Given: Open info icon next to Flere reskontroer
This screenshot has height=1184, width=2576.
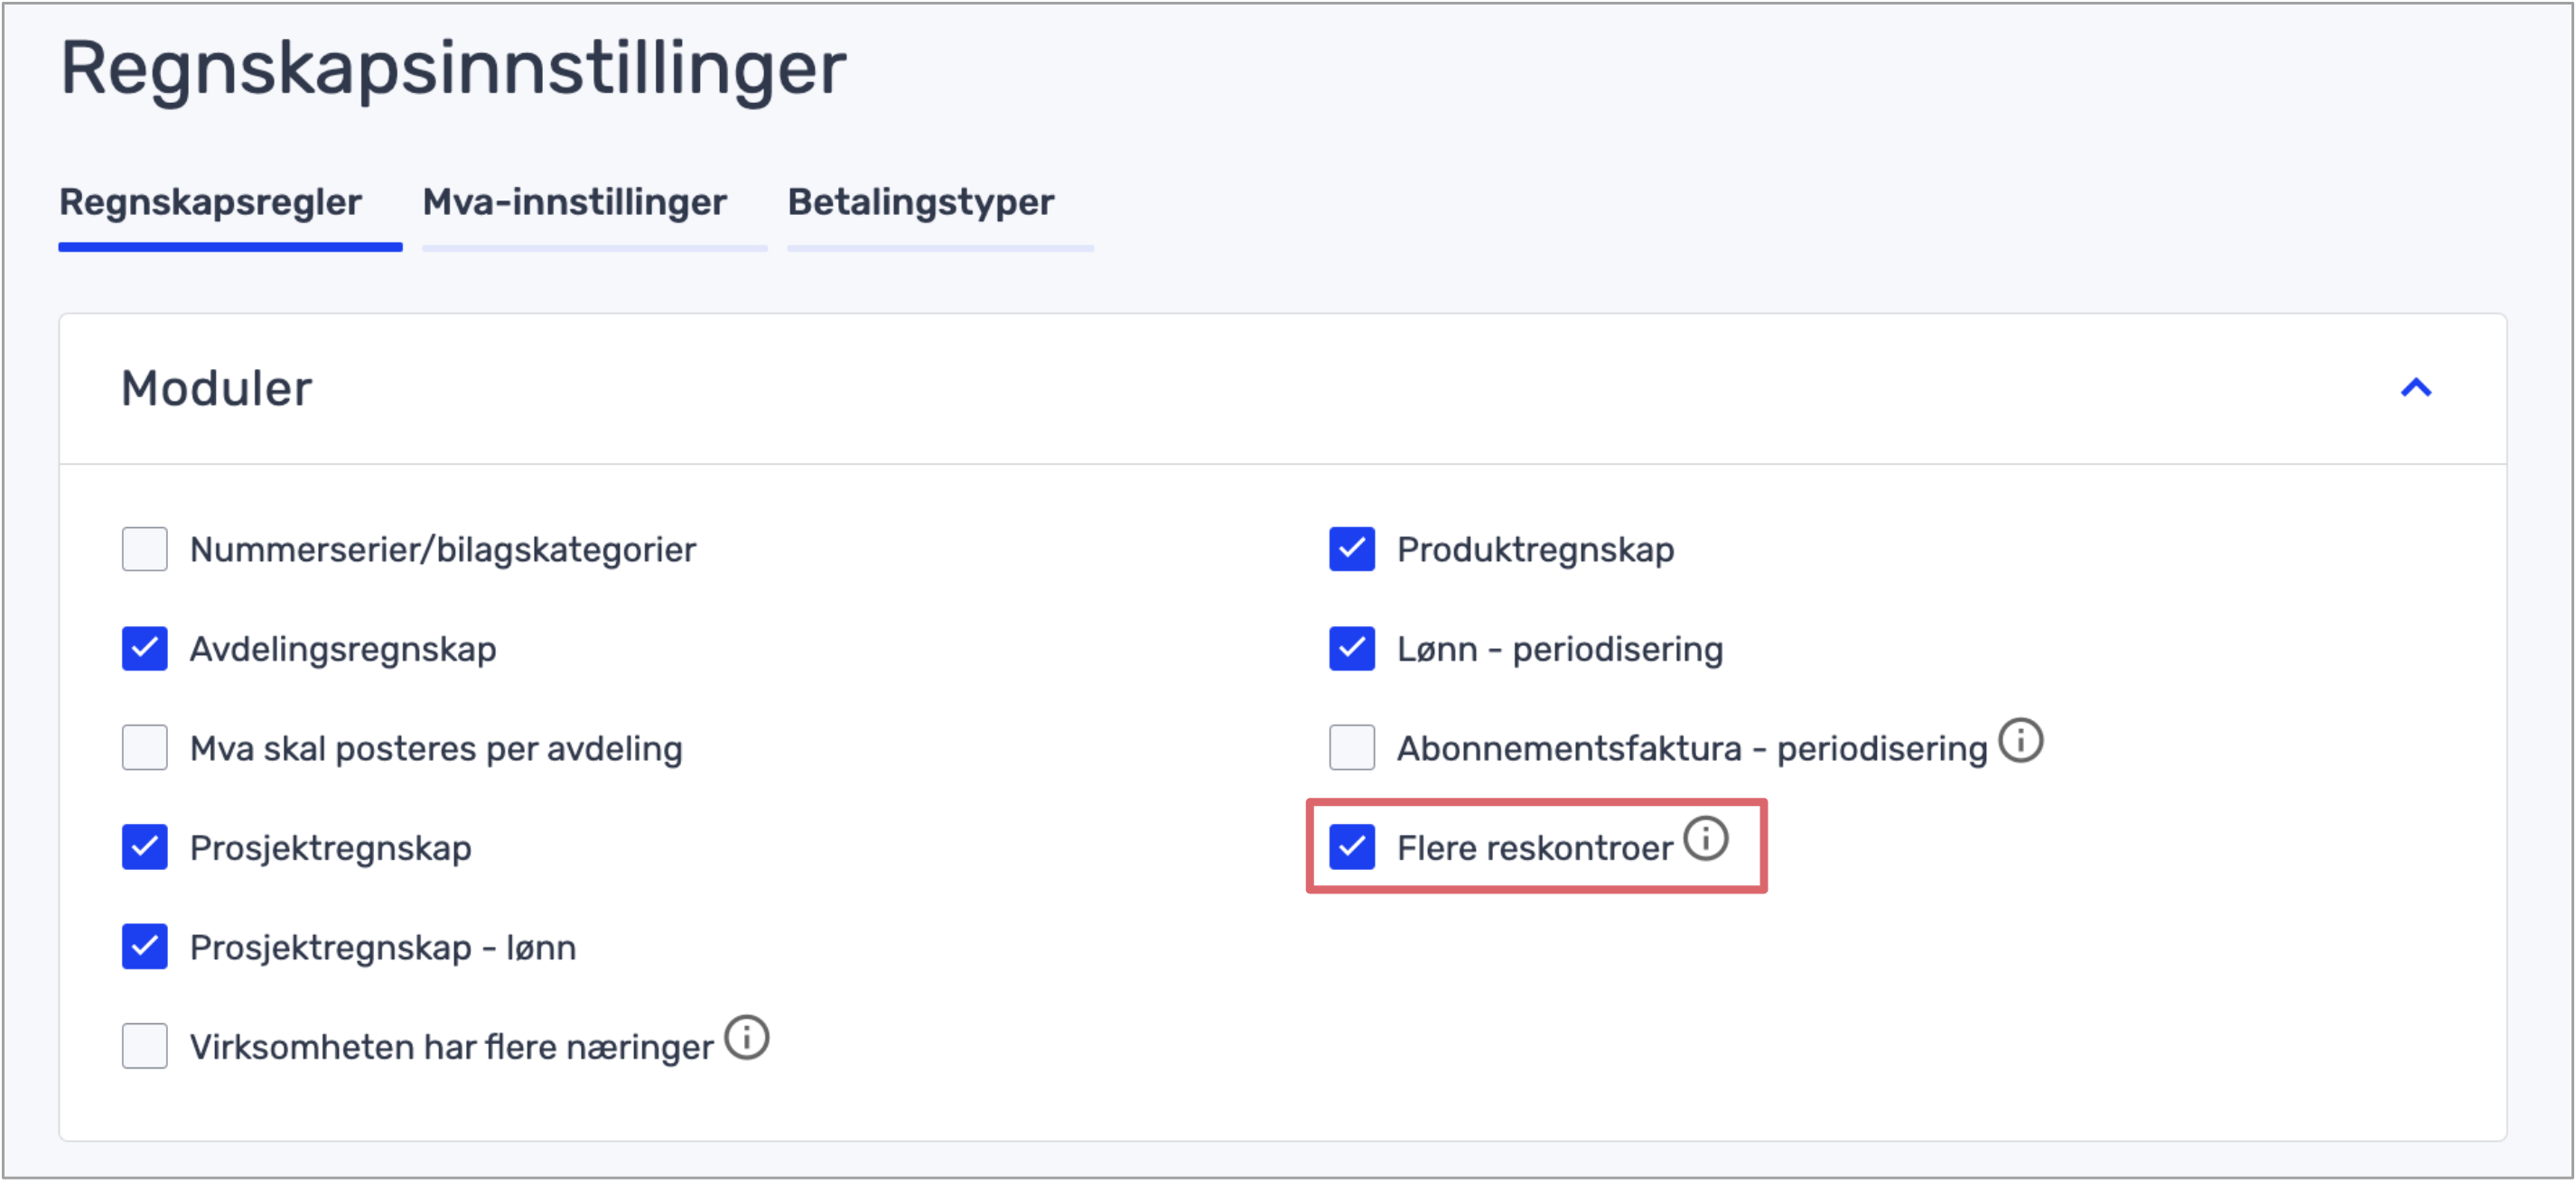Looking at the screenshot, I should coord(1705,839).
